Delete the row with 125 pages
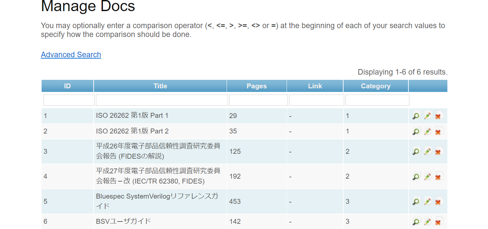The image size is (488, 229). coord(438,151)
